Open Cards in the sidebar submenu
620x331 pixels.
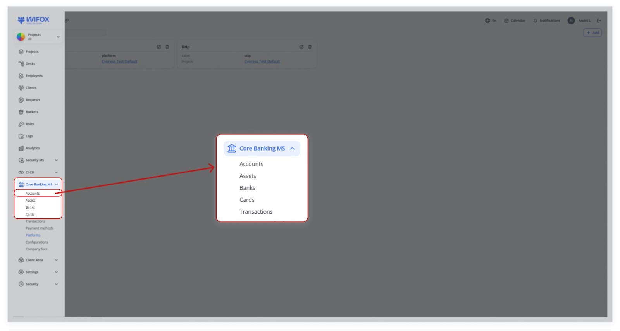pyautogui.click(x=30, y=214)
